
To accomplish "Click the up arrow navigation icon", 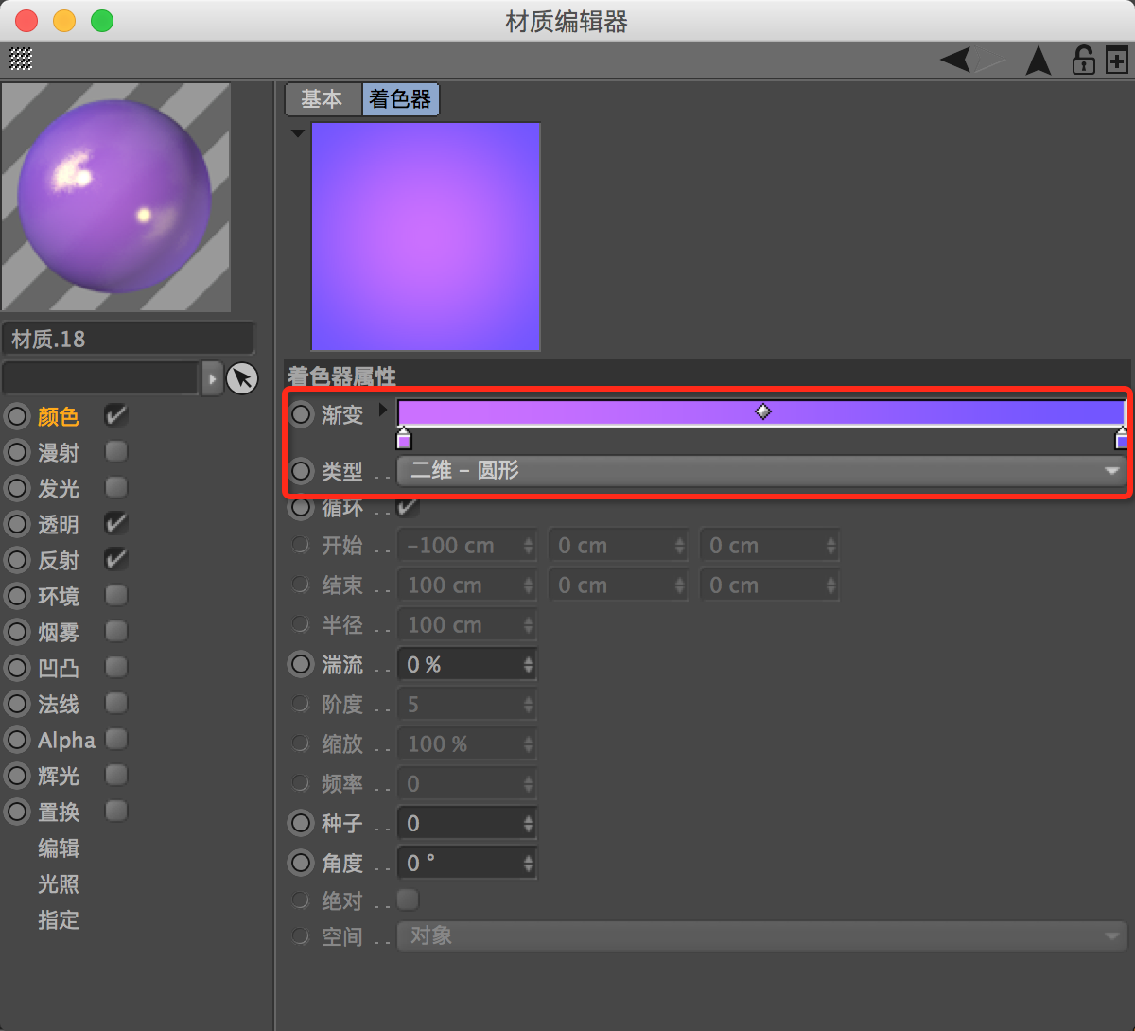I will [1039, 61].
